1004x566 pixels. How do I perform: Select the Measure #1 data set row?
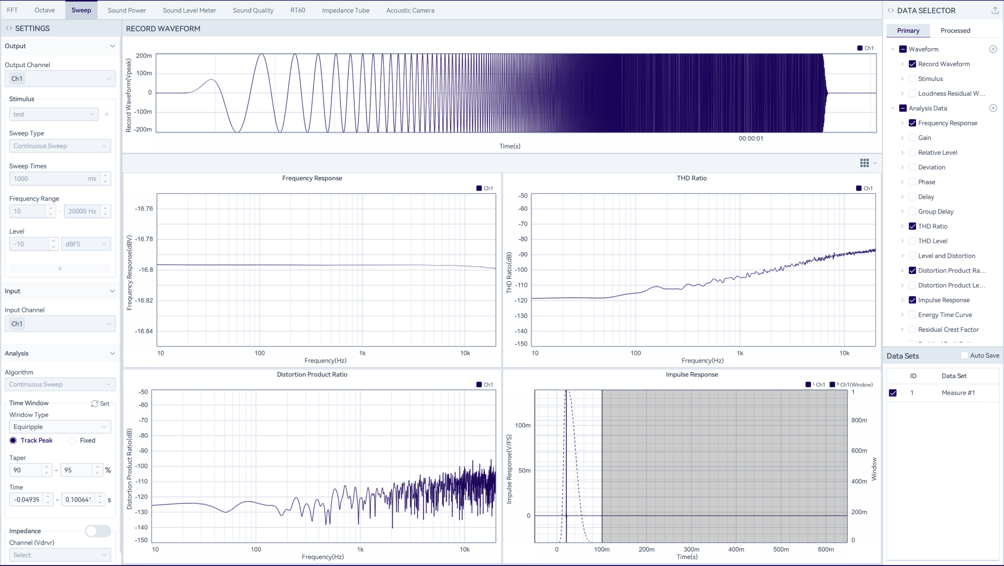point(958,393)
